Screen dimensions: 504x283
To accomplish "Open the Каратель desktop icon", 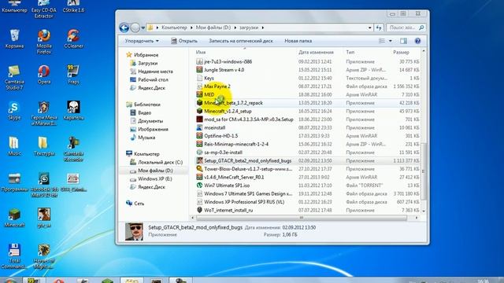I will click(73, 110).
